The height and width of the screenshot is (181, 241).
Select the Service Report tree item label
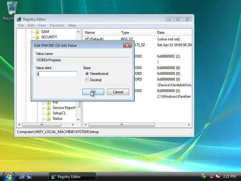(64, 108)
